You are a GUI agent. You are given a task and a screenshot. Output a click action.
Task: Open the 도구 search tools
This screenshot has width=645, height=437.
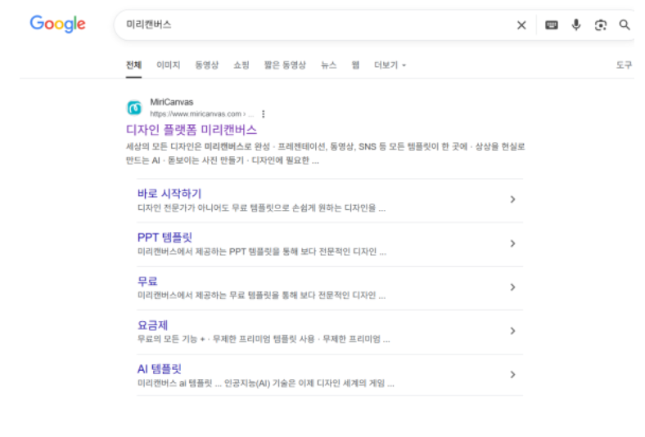point(624,65)
